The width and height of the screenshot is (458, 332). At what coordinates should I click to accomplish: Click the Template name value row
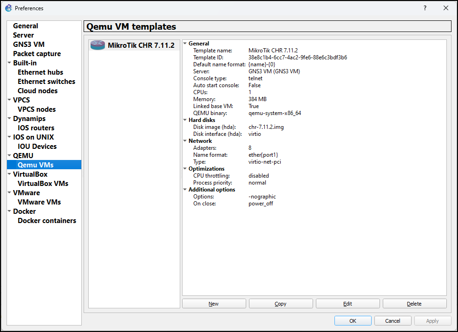click(273, 51)
